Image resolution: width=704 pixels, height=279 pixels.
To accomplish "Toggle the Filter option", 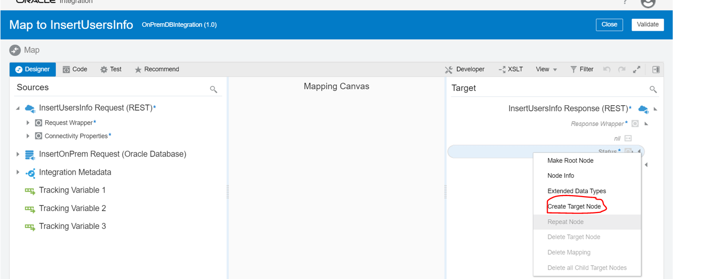I will click(x=582, y=70).
